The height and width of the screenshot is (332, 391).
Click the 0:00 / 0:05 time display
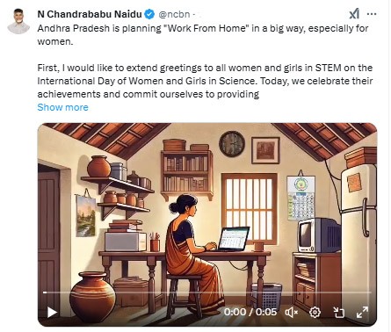(250, 312)
